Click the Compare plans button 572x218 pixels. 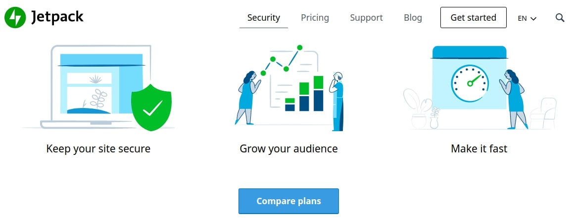(x=288, y=201)
